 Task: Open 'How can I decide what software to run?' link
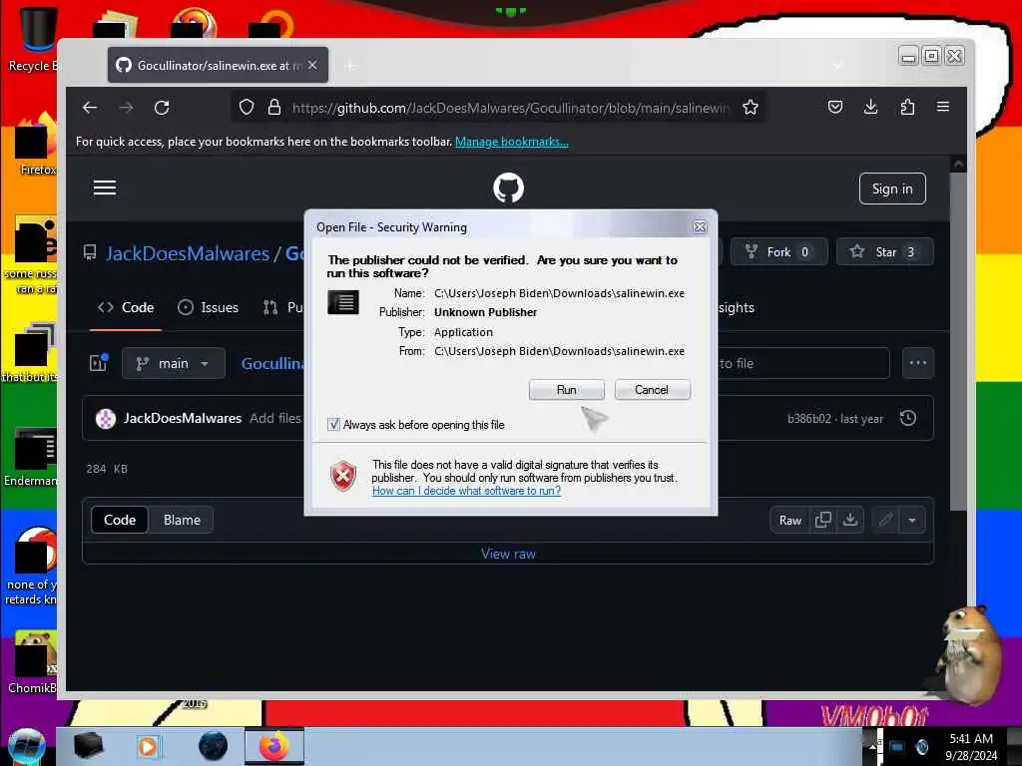pos(466,491)
